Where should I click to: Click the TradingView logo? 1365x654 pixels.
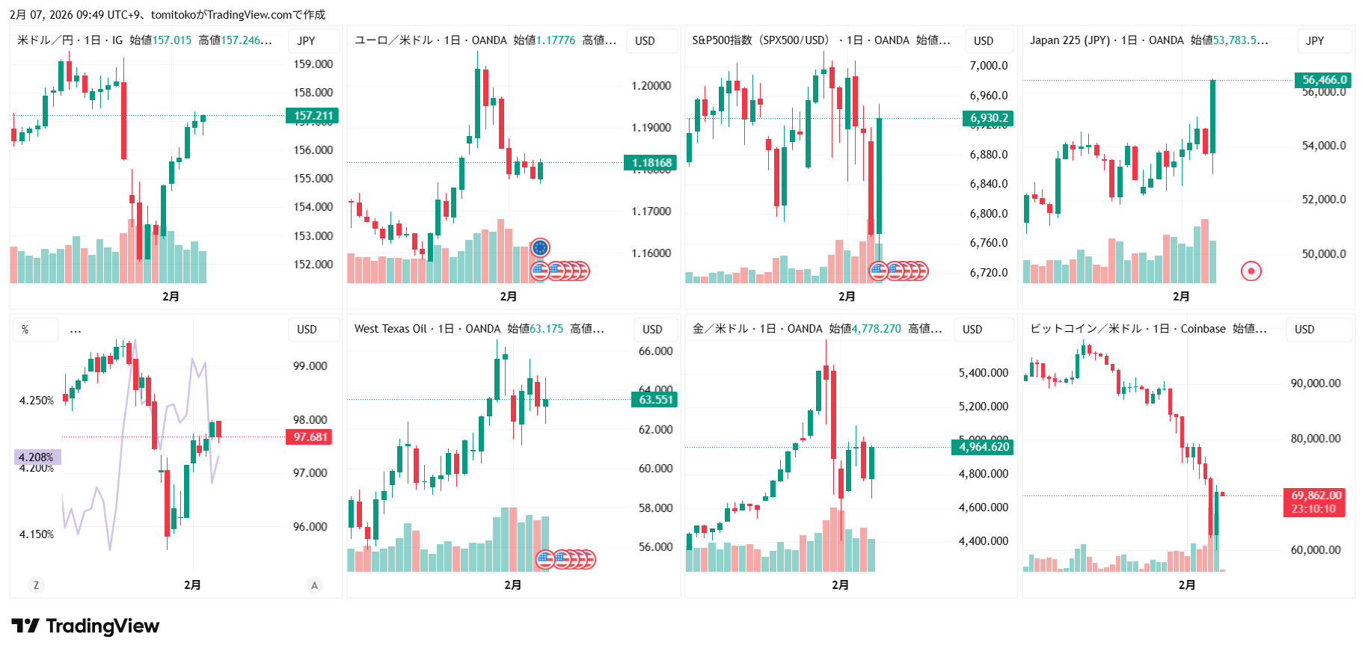[85, 626]
